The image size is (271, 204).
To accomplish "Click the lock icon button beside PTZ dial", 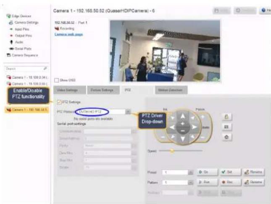I will pyautogui.click(x=226, y=117).
